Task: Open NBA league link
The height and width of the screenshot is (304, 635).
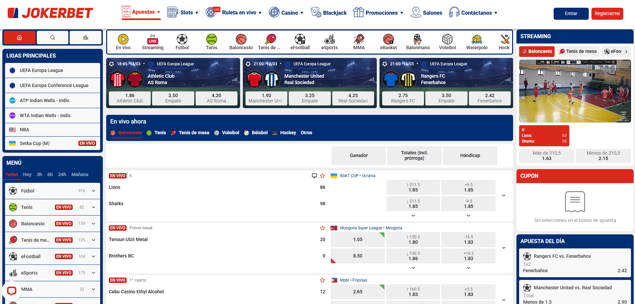Action: point(53,130)
